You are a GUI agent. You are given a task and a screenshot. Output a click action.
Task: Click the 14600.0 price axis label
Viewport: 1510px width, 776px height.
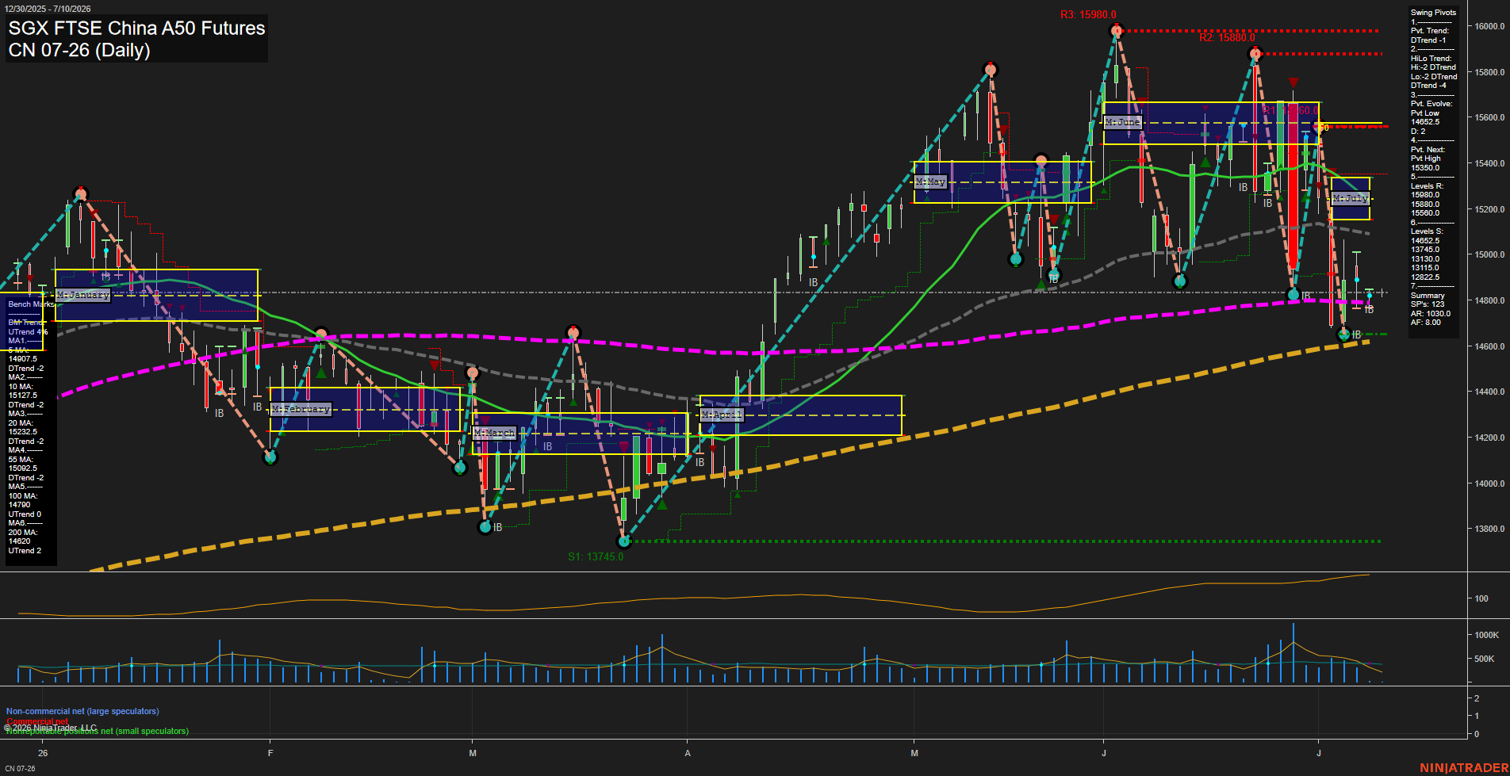[x=1489, y=346]
